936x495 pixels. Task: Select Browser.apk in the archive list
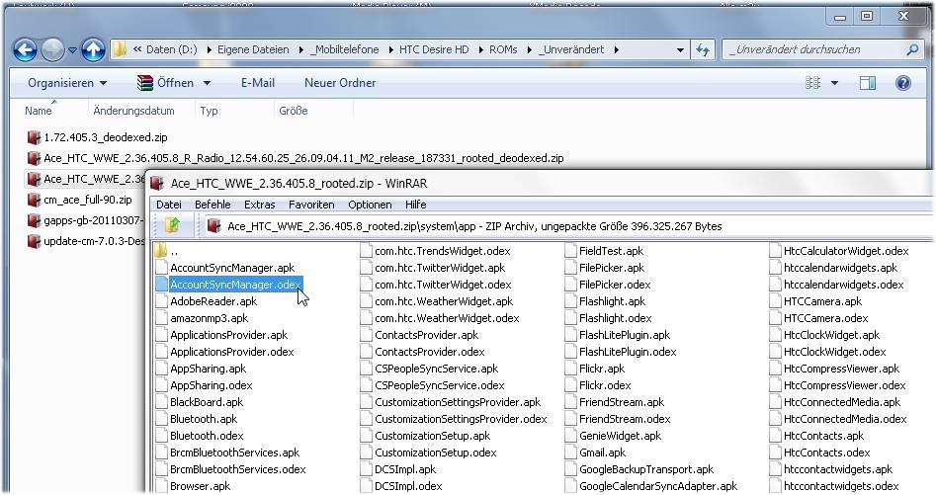[193, 486]
